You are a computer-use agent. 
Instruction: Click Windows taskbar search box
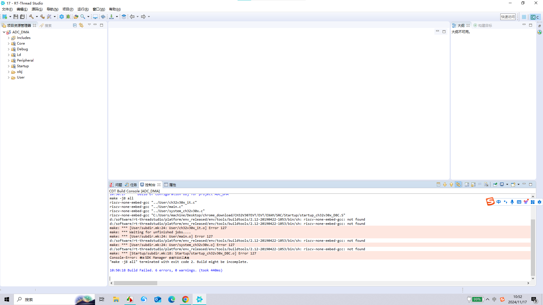coord(55,299)
